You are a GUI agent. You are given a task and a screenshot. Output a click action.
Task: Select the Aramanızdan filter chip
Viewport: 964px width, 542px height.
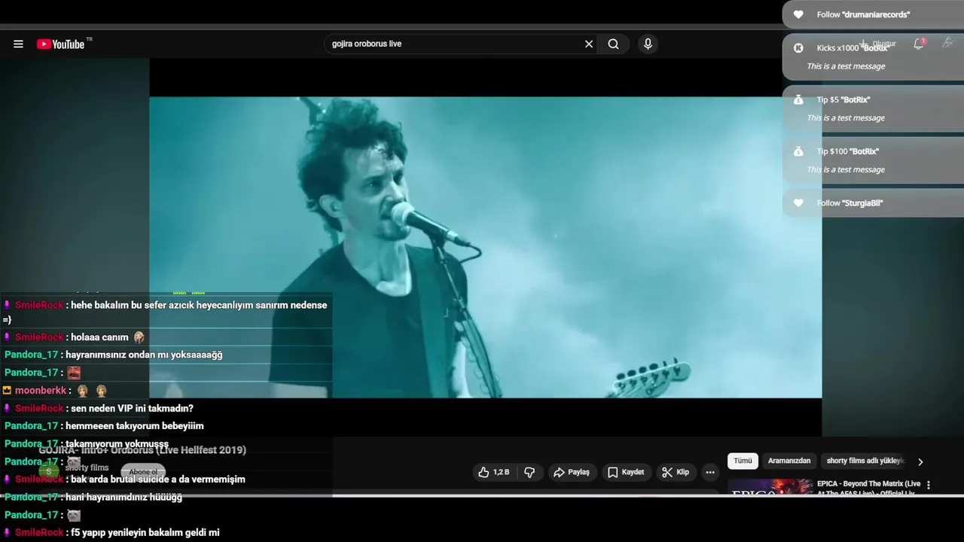point(789,461)
